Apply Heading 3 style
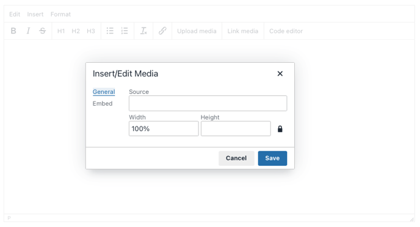The width and height of the screenshot is (420, 227). click(91, 31)
